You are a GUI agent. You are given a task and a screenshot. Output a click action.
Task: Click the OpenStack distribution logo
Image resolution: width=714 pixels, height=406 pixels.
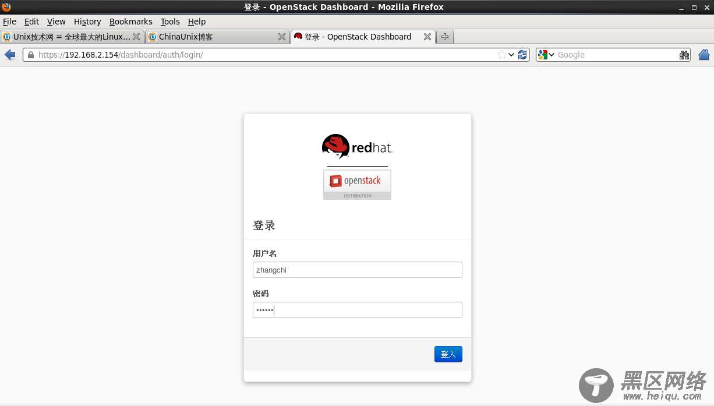[x=357, y=185]
